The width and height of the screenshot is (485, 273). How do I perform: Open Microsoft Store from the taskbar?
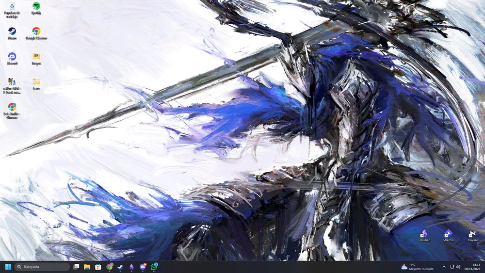(x=98, y=267)
